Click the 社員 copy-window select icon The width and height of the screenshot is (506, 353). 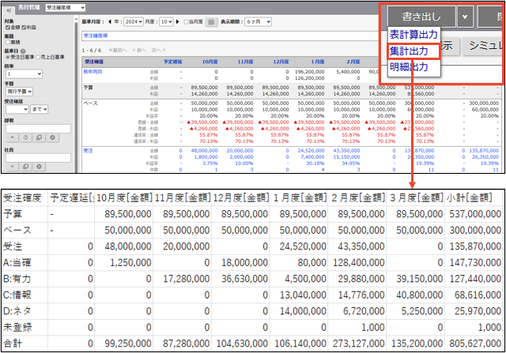[25, 167]
